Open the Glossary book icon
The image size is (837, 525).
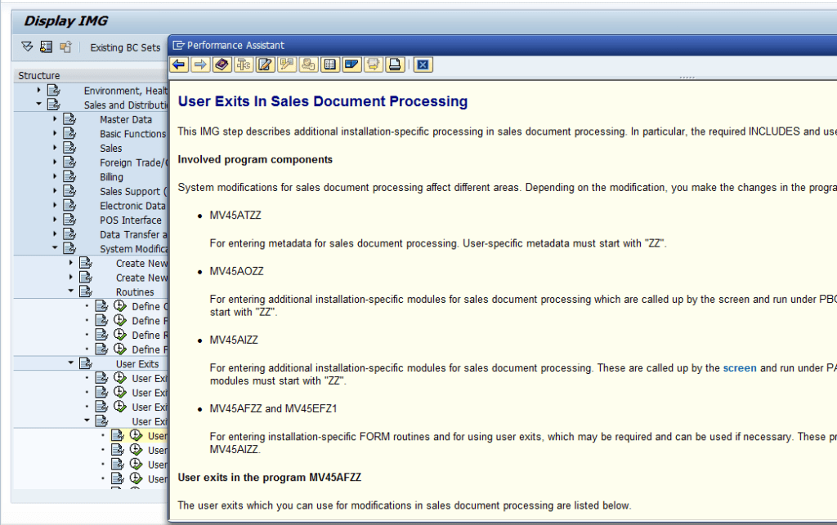(221, 64)
